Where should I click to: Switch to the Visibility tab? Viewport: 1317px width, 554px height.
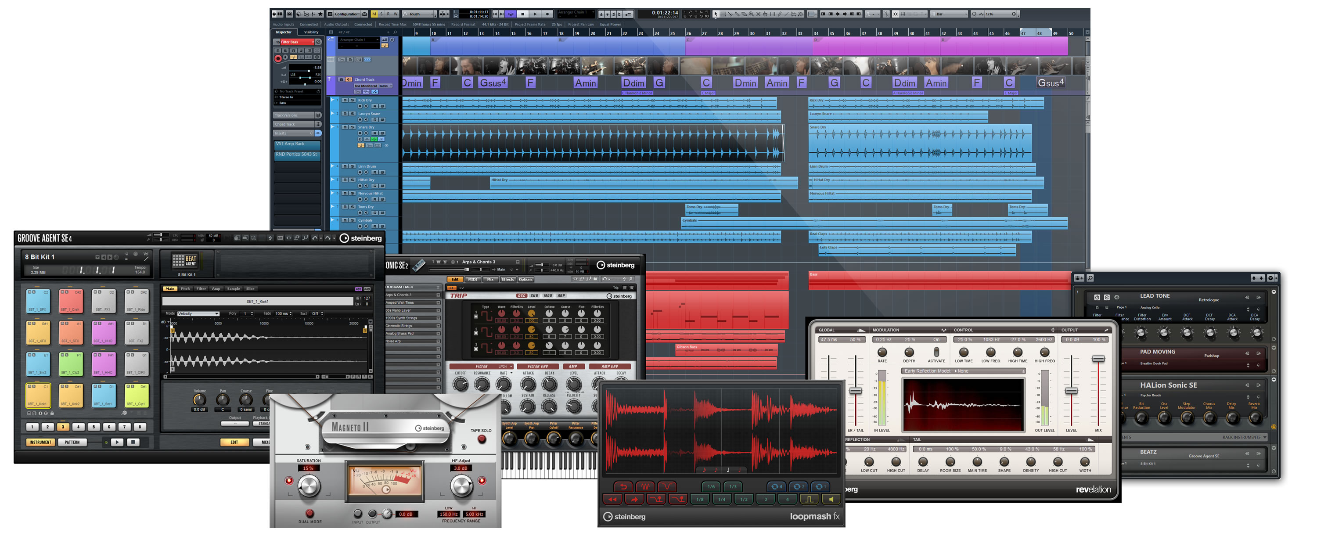[x=311, y=32]
